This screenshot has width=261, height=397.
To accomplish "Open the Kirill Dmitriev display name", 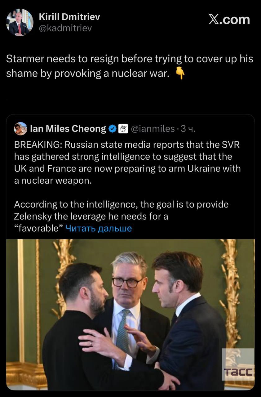I will point(69,17).
